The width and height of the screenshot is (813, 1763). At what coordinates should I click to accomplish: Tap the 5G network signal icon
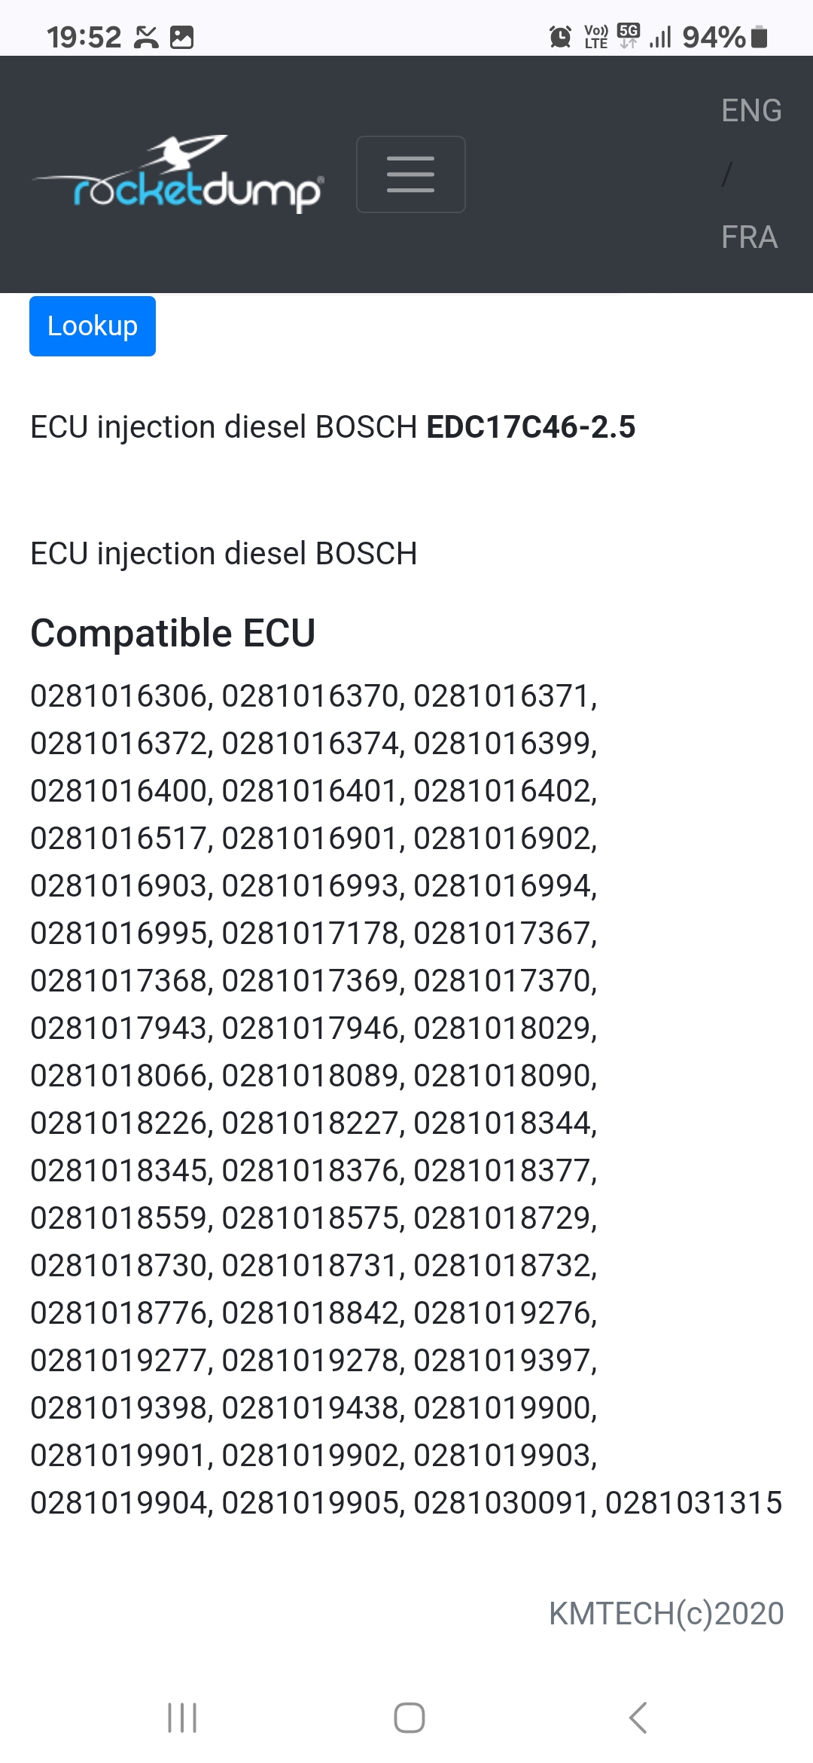coord(628,35)
